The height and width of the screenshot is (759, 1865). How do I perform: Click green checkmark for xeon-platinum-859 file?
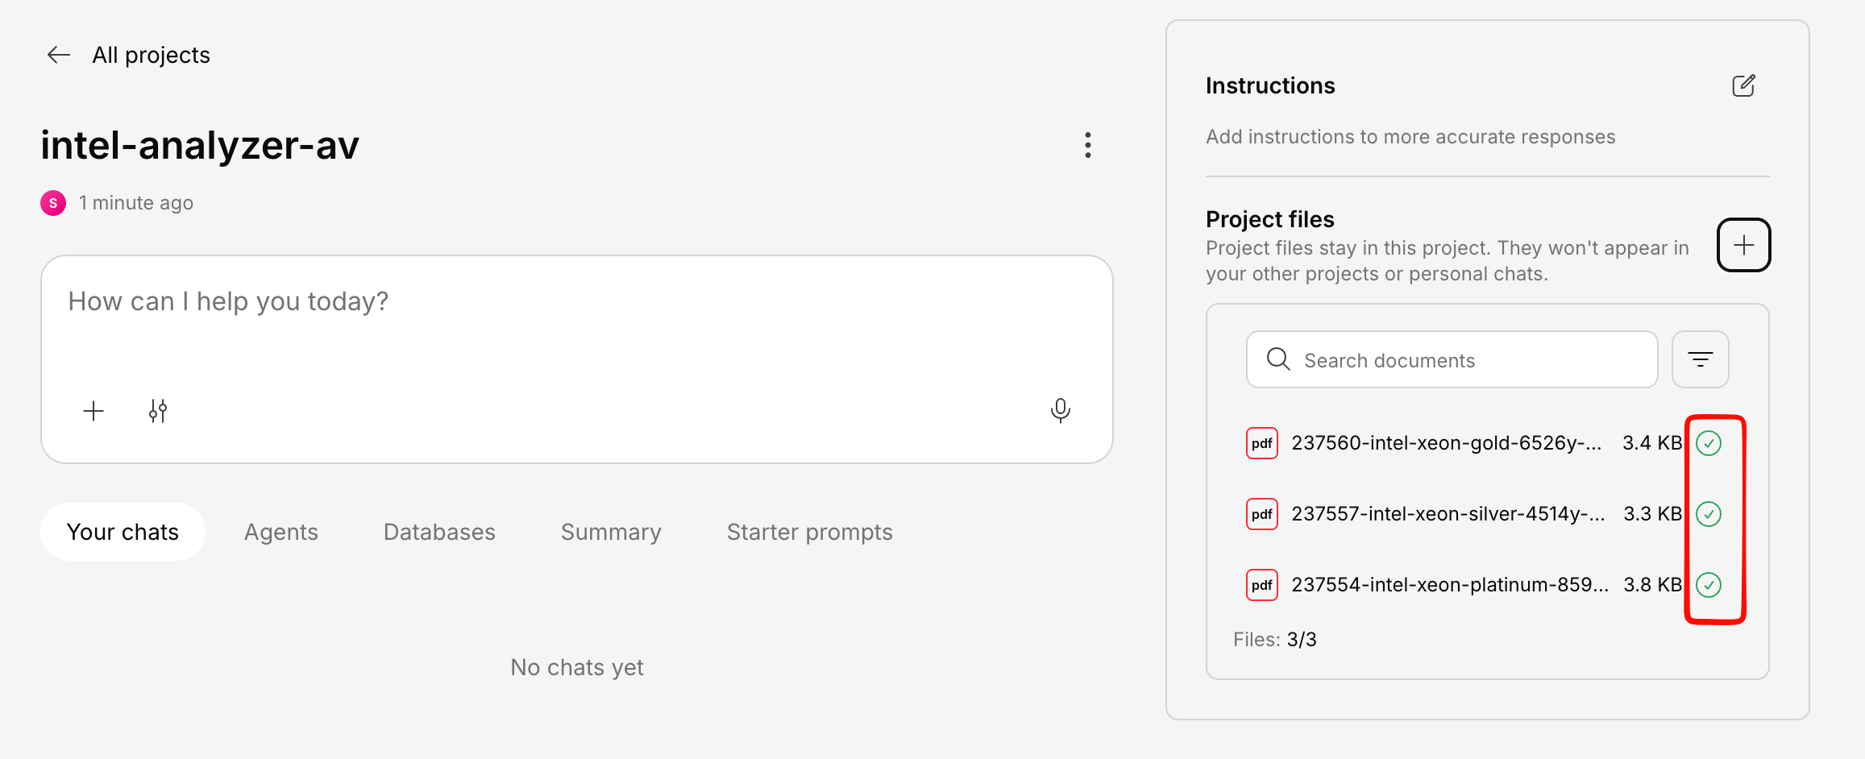click(x=1709, y=585)
